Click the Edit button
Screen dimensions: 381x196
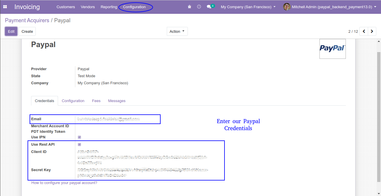pos(11,31)
